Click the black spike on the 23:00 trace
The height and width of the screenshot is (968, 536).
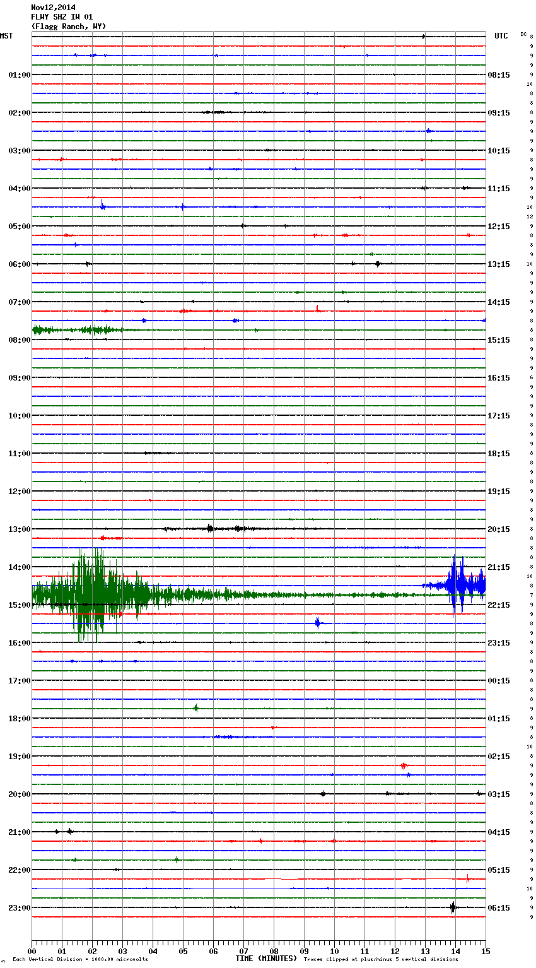[x=453, y=907]
